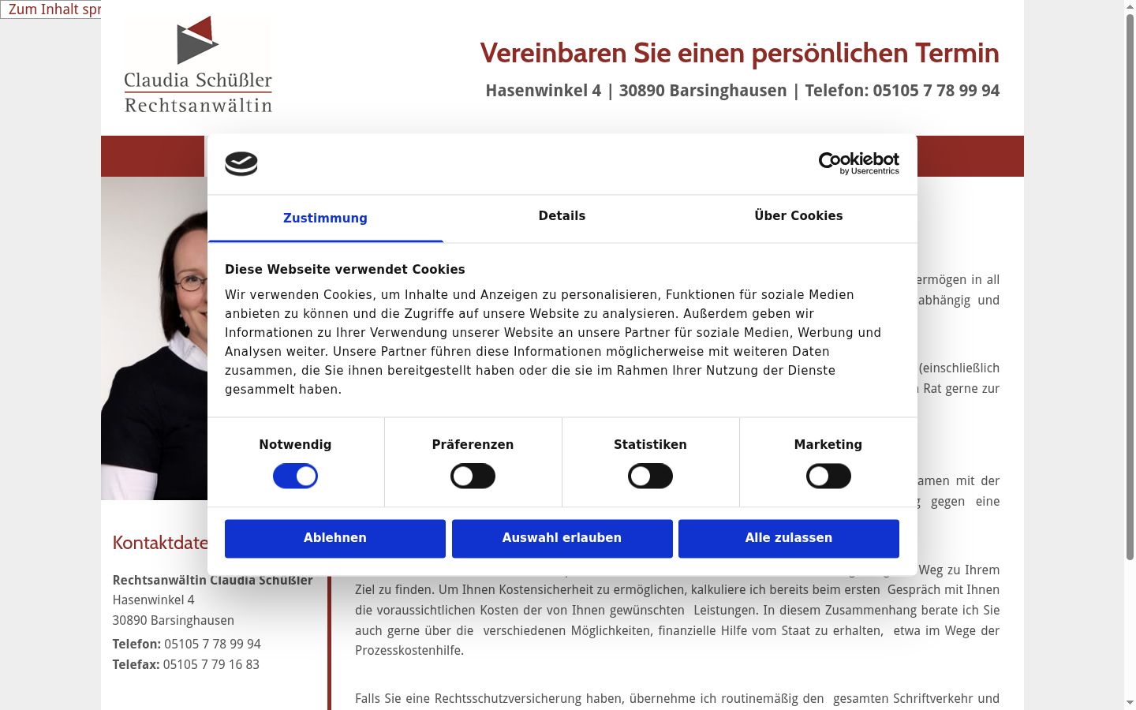This screenshot has width=1136, height=710.
Task: Click the Präferenzen category label
Action: point(473,444)
